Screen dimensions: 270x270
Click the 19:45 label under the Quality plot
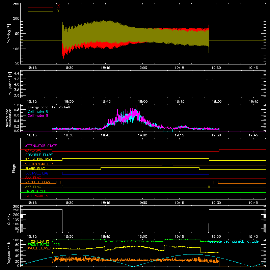coord(253,237)
